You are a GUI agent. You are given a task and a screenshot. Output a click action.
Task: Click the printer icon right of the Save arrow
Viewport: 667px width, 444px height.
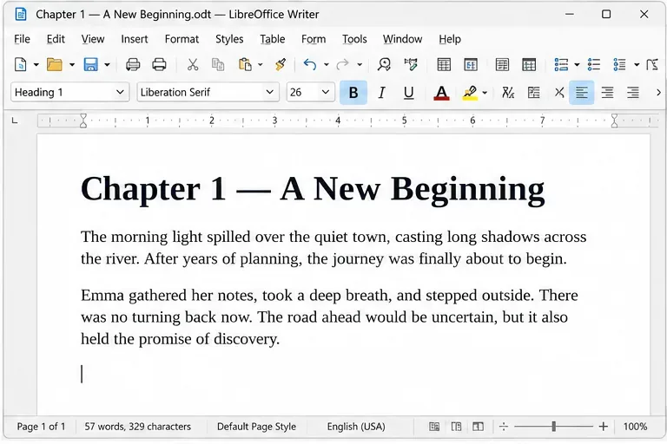coord(133,64)
